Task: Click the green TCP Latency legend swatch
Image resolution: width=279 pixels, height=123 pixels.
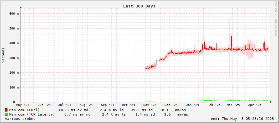Action: 6,114
